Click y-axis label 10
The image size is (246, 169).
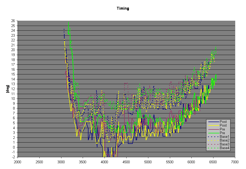[x=13, y=99]
